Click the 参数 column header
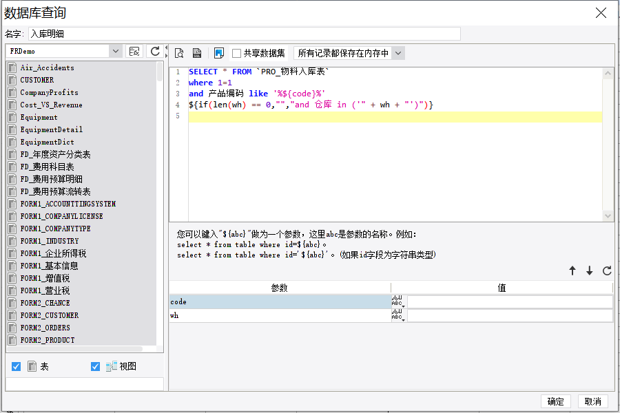The width and height of the screenshot is (620, 413). pyautogui.click(x=280, y=288)
